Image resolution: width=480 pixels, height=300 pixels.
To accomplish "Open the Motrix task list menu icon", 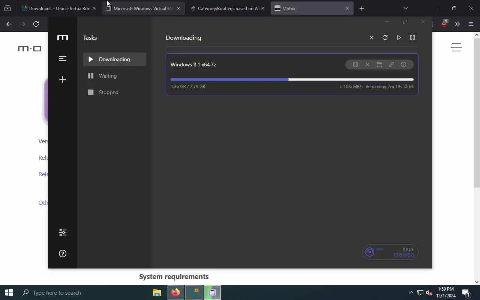I will click(x=63, y=58).
